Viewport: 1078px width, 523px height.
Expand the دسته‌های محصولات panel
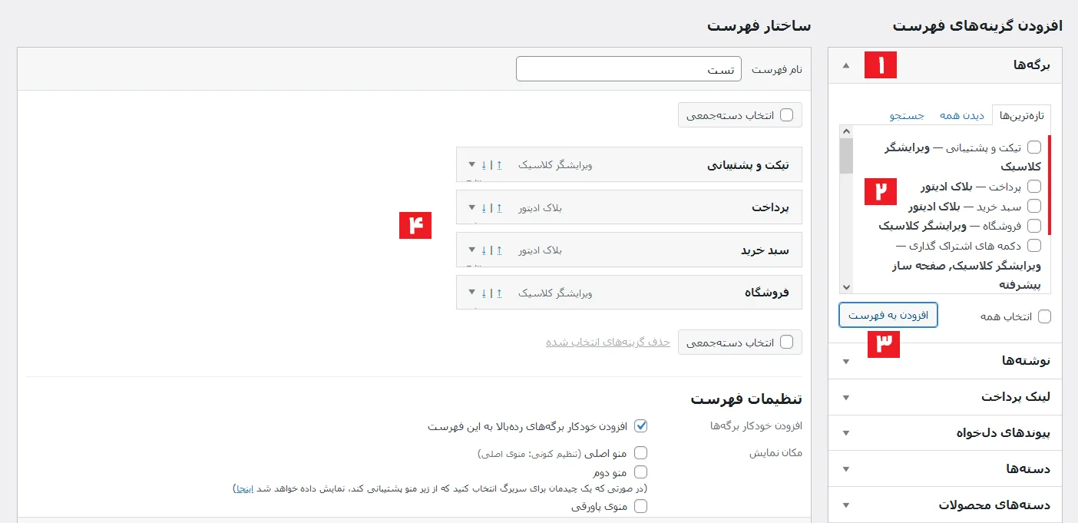coord(846,505)
